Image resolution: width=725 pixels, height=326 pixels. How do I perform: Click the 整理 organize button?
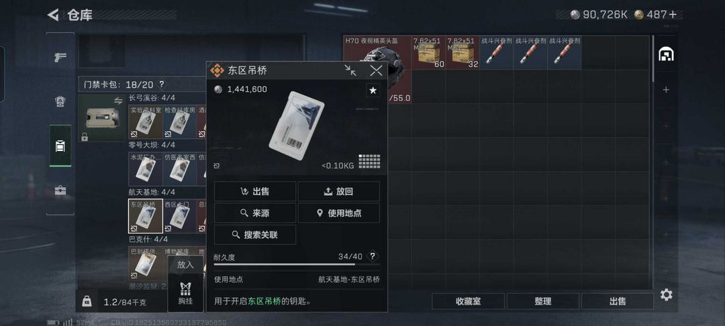[x=543, y=302]
